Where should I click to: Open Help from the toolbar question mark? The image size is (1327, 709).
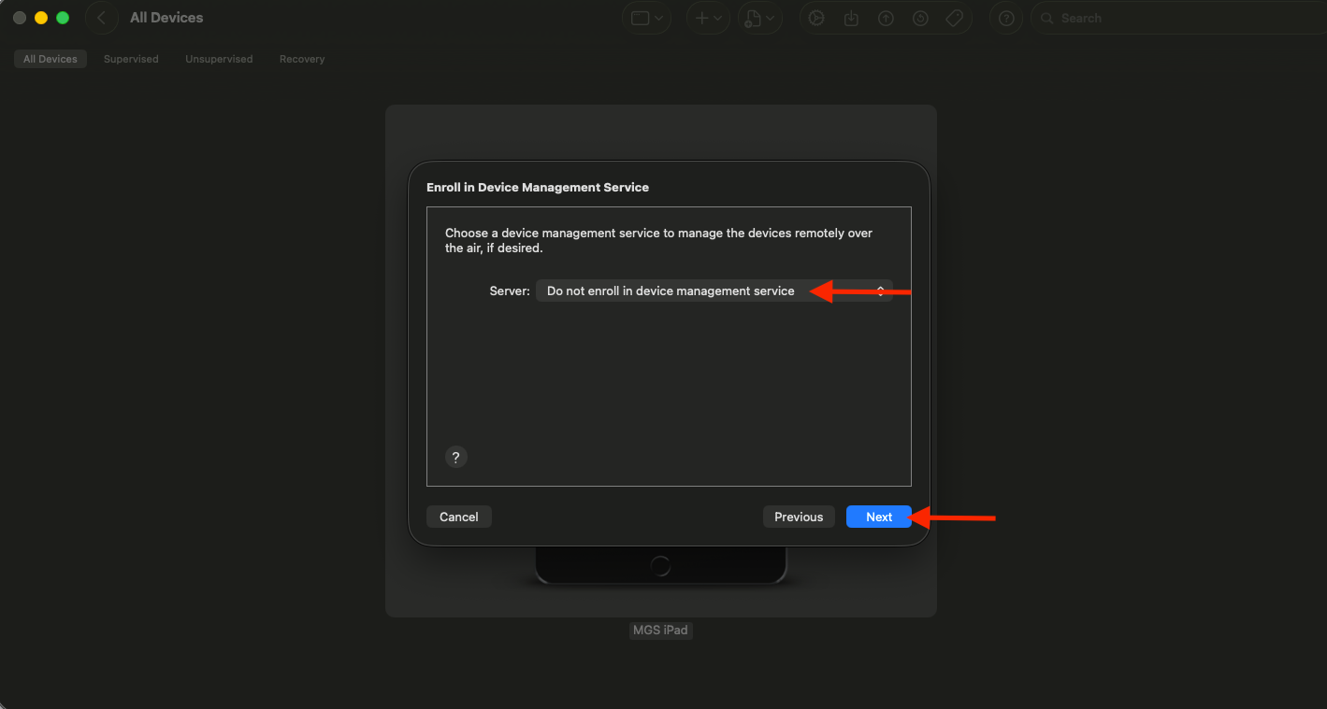click(1006, 18)
